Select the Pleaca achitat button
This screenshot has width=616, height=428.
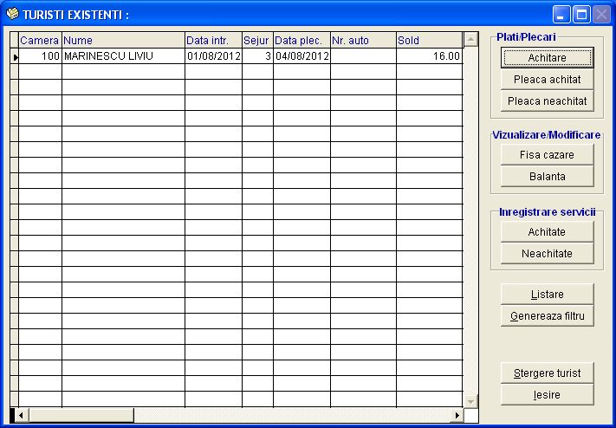pos(547,80)
